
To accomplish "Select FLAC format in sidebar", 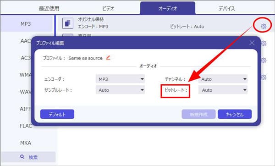I will pos(26,126).
